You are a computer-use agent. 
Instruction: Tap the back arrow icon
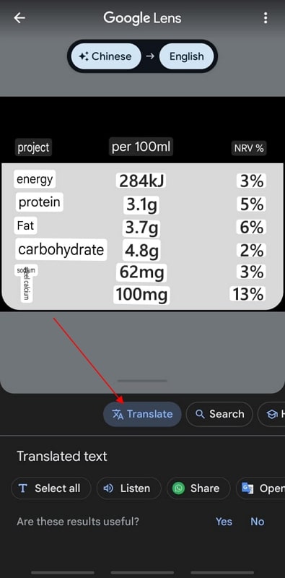click(19, 18)
